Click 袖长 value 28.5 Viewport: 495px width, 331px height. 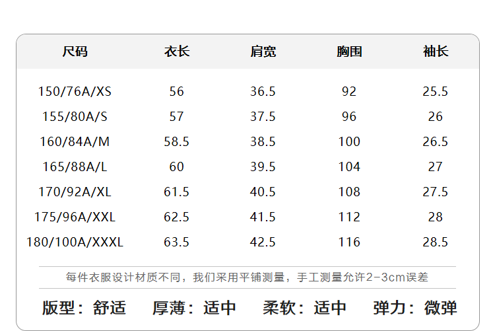tap(436, 242)
